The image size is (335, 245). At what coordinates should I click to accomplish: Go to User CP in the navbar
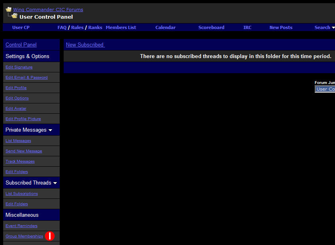(21, 27)
